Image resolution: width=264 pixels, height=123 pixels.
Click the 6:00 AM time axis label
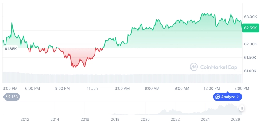click(152, 89)
